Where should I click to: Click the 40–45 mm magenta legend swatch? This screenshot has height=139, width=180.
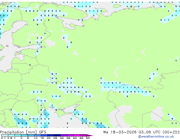tap(77, 135)
